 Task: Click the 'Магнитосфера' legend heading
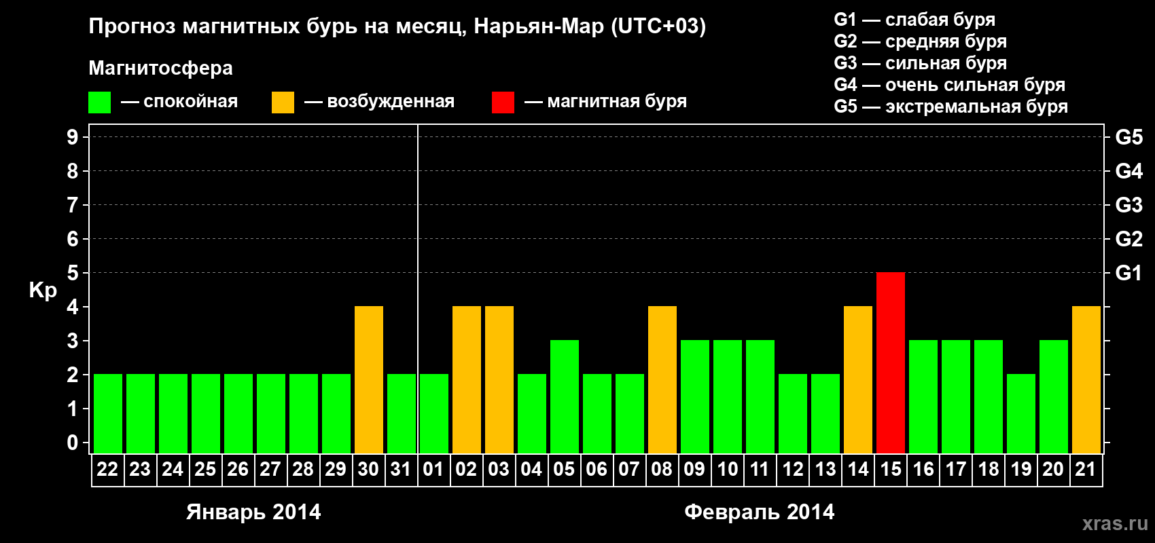(x=160, y=69)
